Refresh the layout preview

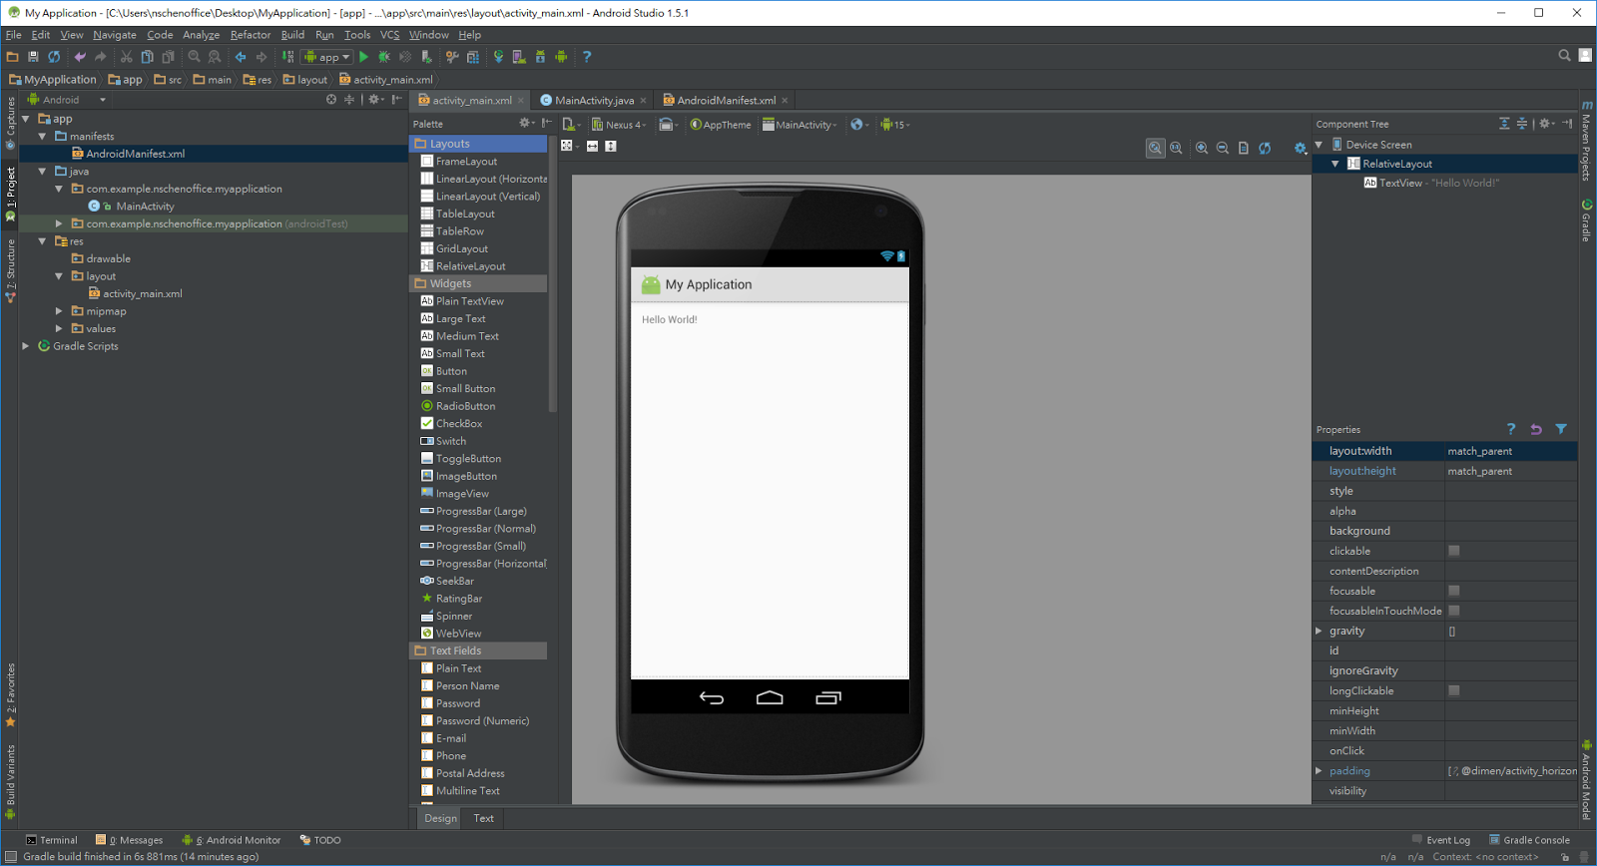1265,148
